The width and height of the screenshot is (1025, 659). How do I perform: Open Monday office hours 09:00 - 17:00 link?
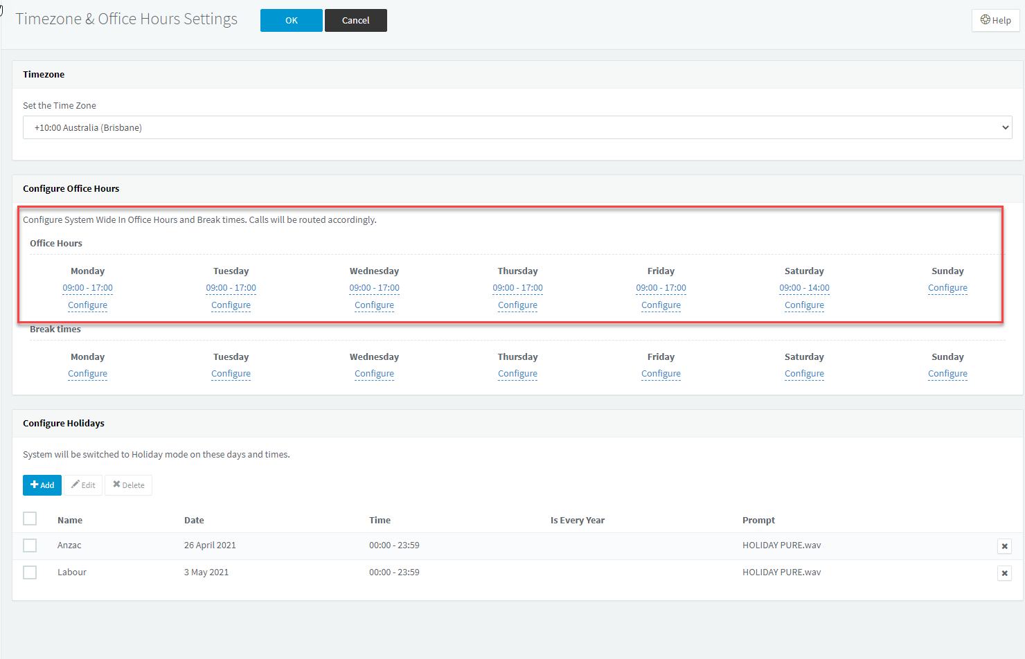point(88,288)
